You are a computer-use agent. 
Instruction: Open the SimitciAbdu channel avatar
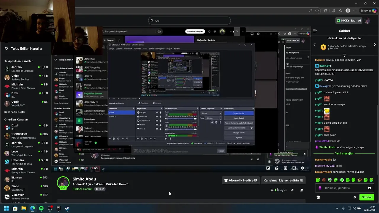pyautogui.click(x=63, y=183)
